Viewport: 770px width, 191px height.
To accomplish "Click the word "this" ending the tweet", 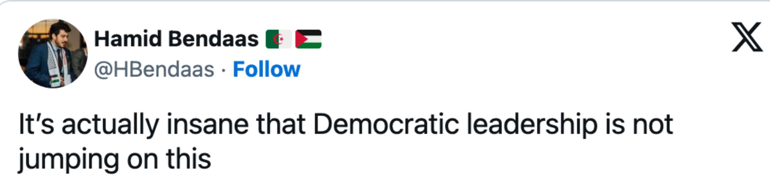I will point(189,159).
